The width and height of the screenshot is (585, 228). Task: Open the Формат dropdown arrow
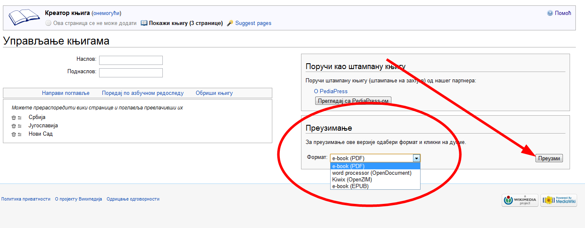(416, 158)
